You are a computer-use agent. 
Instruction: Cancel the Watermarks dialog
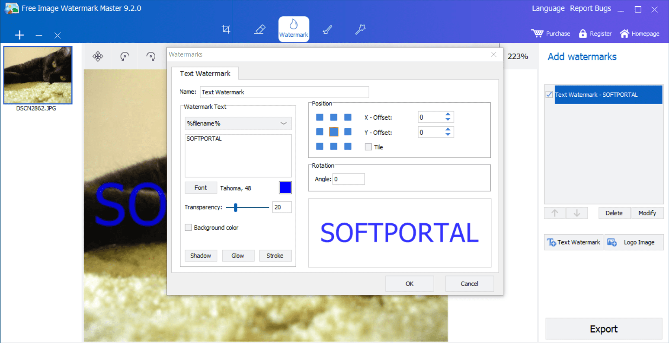[470, 284]
